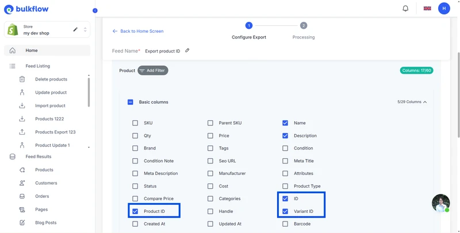
Task: Click the sidebar feed list scrollbar
Action: tap(89, 92)
